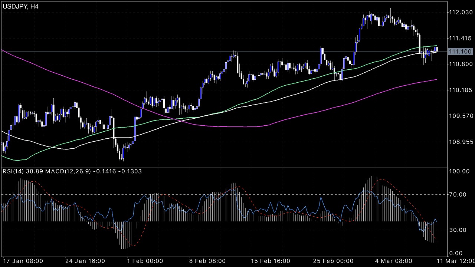Viewport: 475px width, 267px height.
Task: Click the 15 Feb 16:00 date marker
Action: [271, 261]
